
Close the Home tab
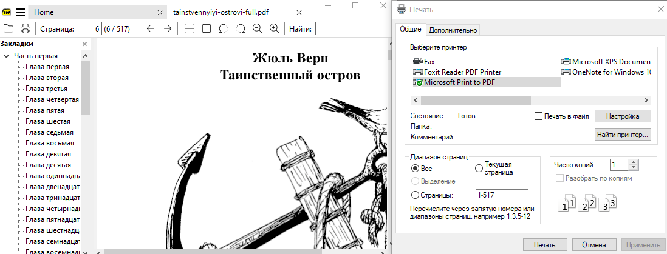(160, 12)
